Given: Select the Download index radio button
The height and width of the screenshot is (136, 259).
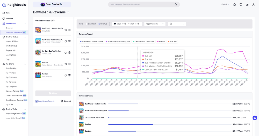Looking at the screenshot, I should (87, 24).
